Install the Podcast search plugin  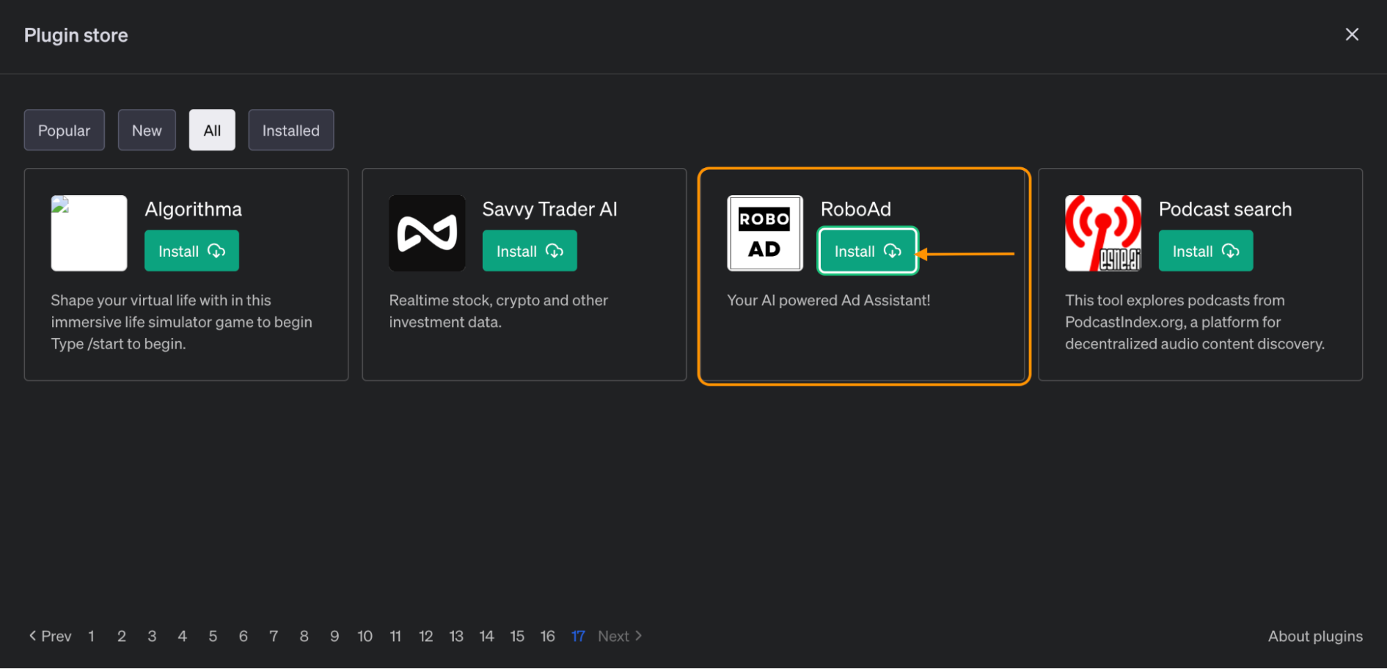(x=1206, y=251)
